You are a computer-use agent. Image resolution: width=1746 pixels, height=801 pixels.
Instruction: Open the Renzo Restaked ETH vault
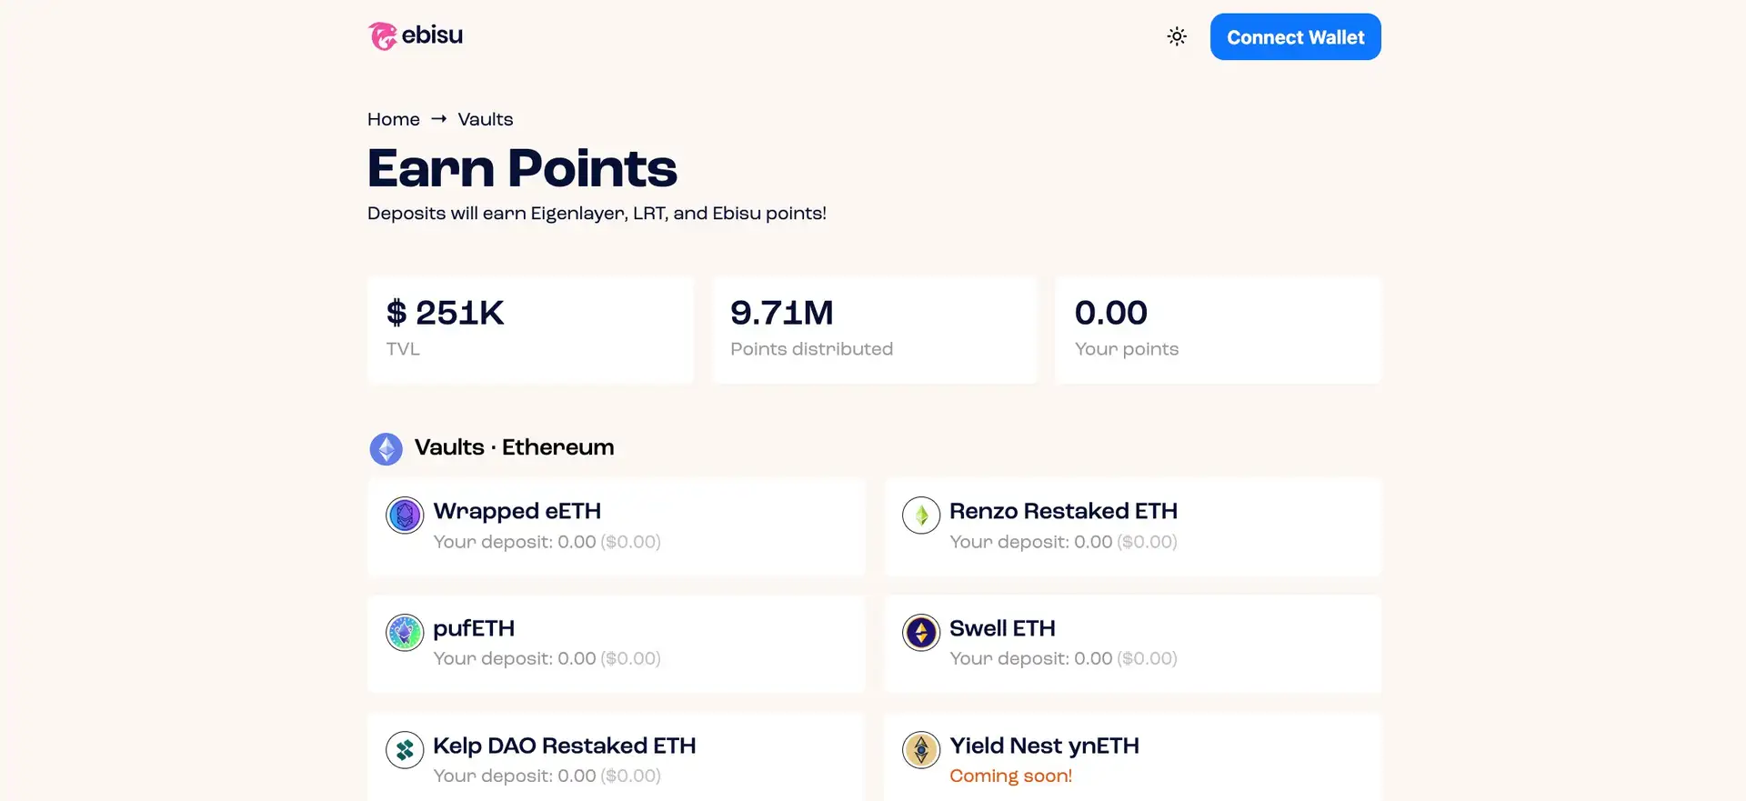click(x=1132, y=526)
